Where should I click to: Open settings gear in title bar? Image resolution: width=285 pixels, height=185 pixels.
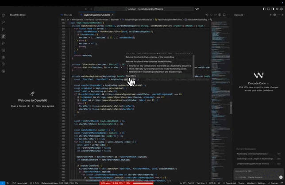click(x=277, y=9)
